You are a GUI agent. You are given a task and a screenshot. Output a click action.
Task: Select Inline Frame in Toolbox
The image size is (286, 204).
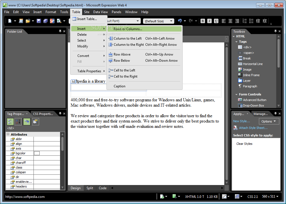249,75
